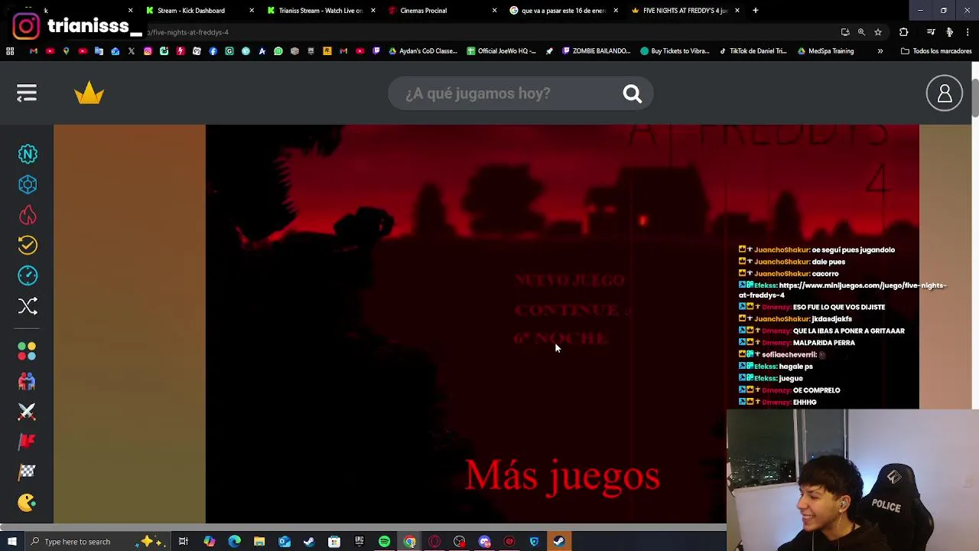The image size is (979, 551).
Task: Open the 'N' new games sidebar icon
Action: (x=28, y=154)
